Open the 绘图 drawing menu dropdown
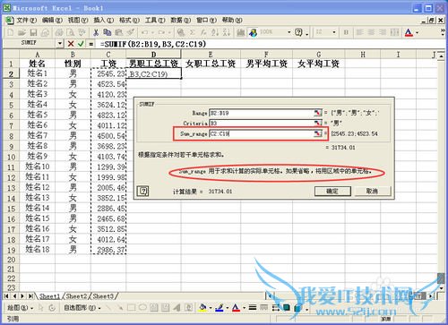 coord(20,307)
